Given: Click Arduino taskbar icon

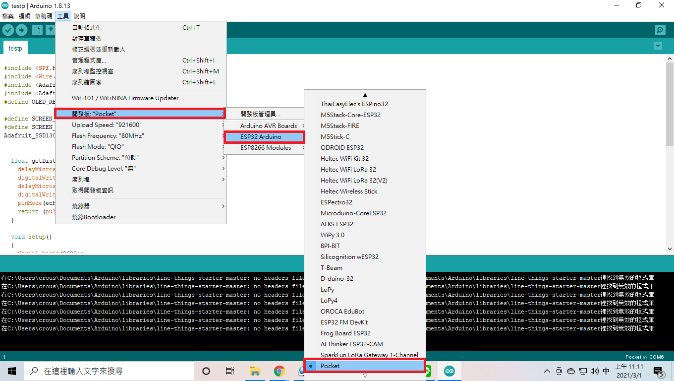Looking at the screenshot, I should (449, 371).
